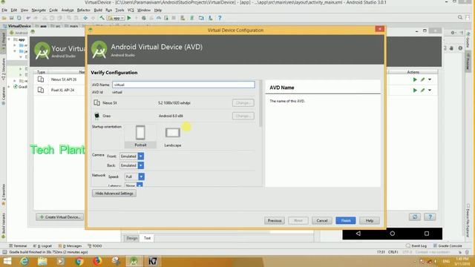The image size is (475, 267).
Task: Edit Pixel XL API 24 pencil icon
Action: point(422,90)
